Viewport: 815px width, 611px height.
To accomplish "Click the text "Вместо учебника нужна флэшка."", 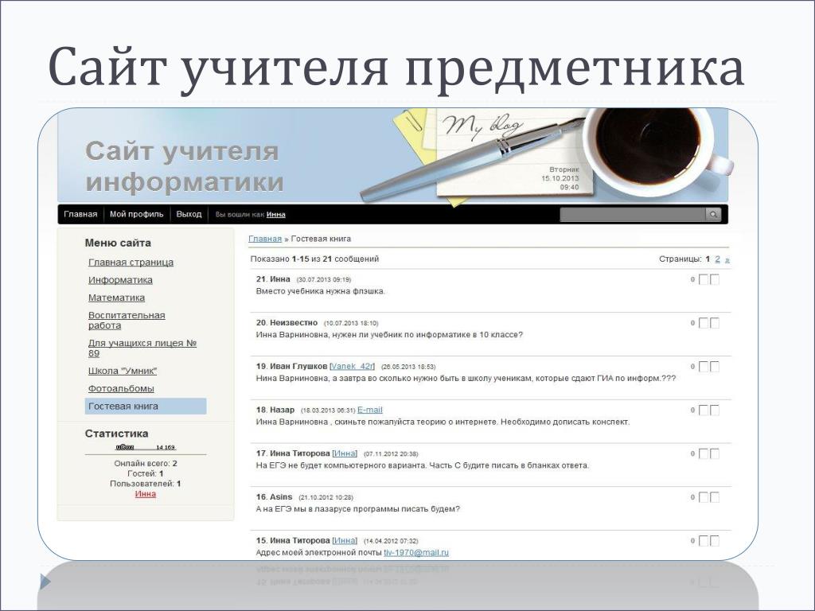I will (320, 291).
